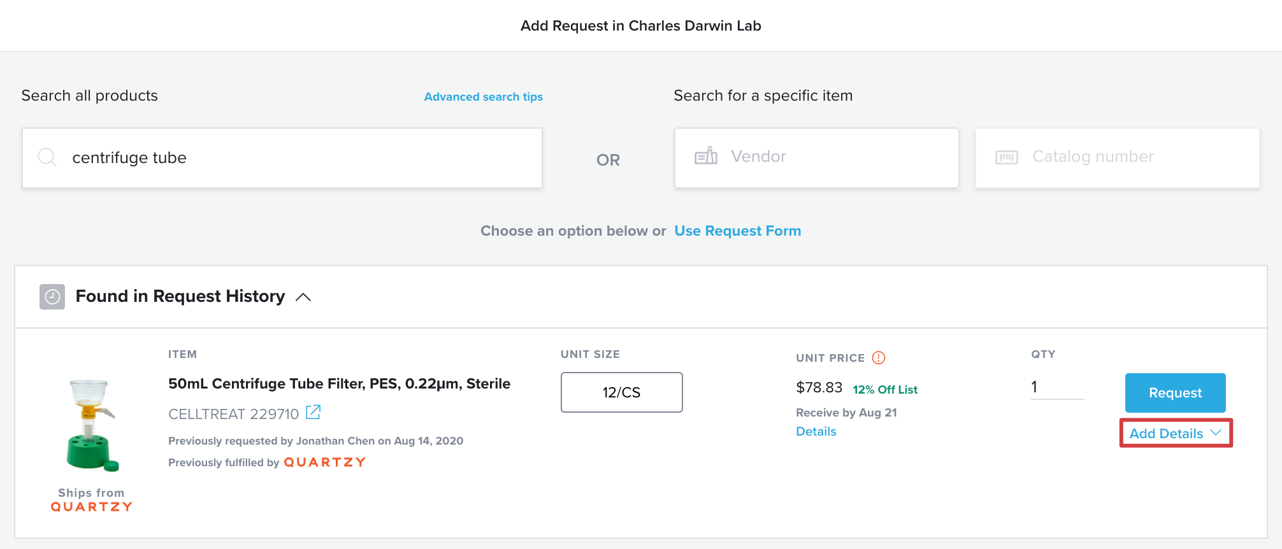The height and width of the screenshot is (549, 1282).
Task: Collapse the Found in Request History section
Action: [303, 297]
